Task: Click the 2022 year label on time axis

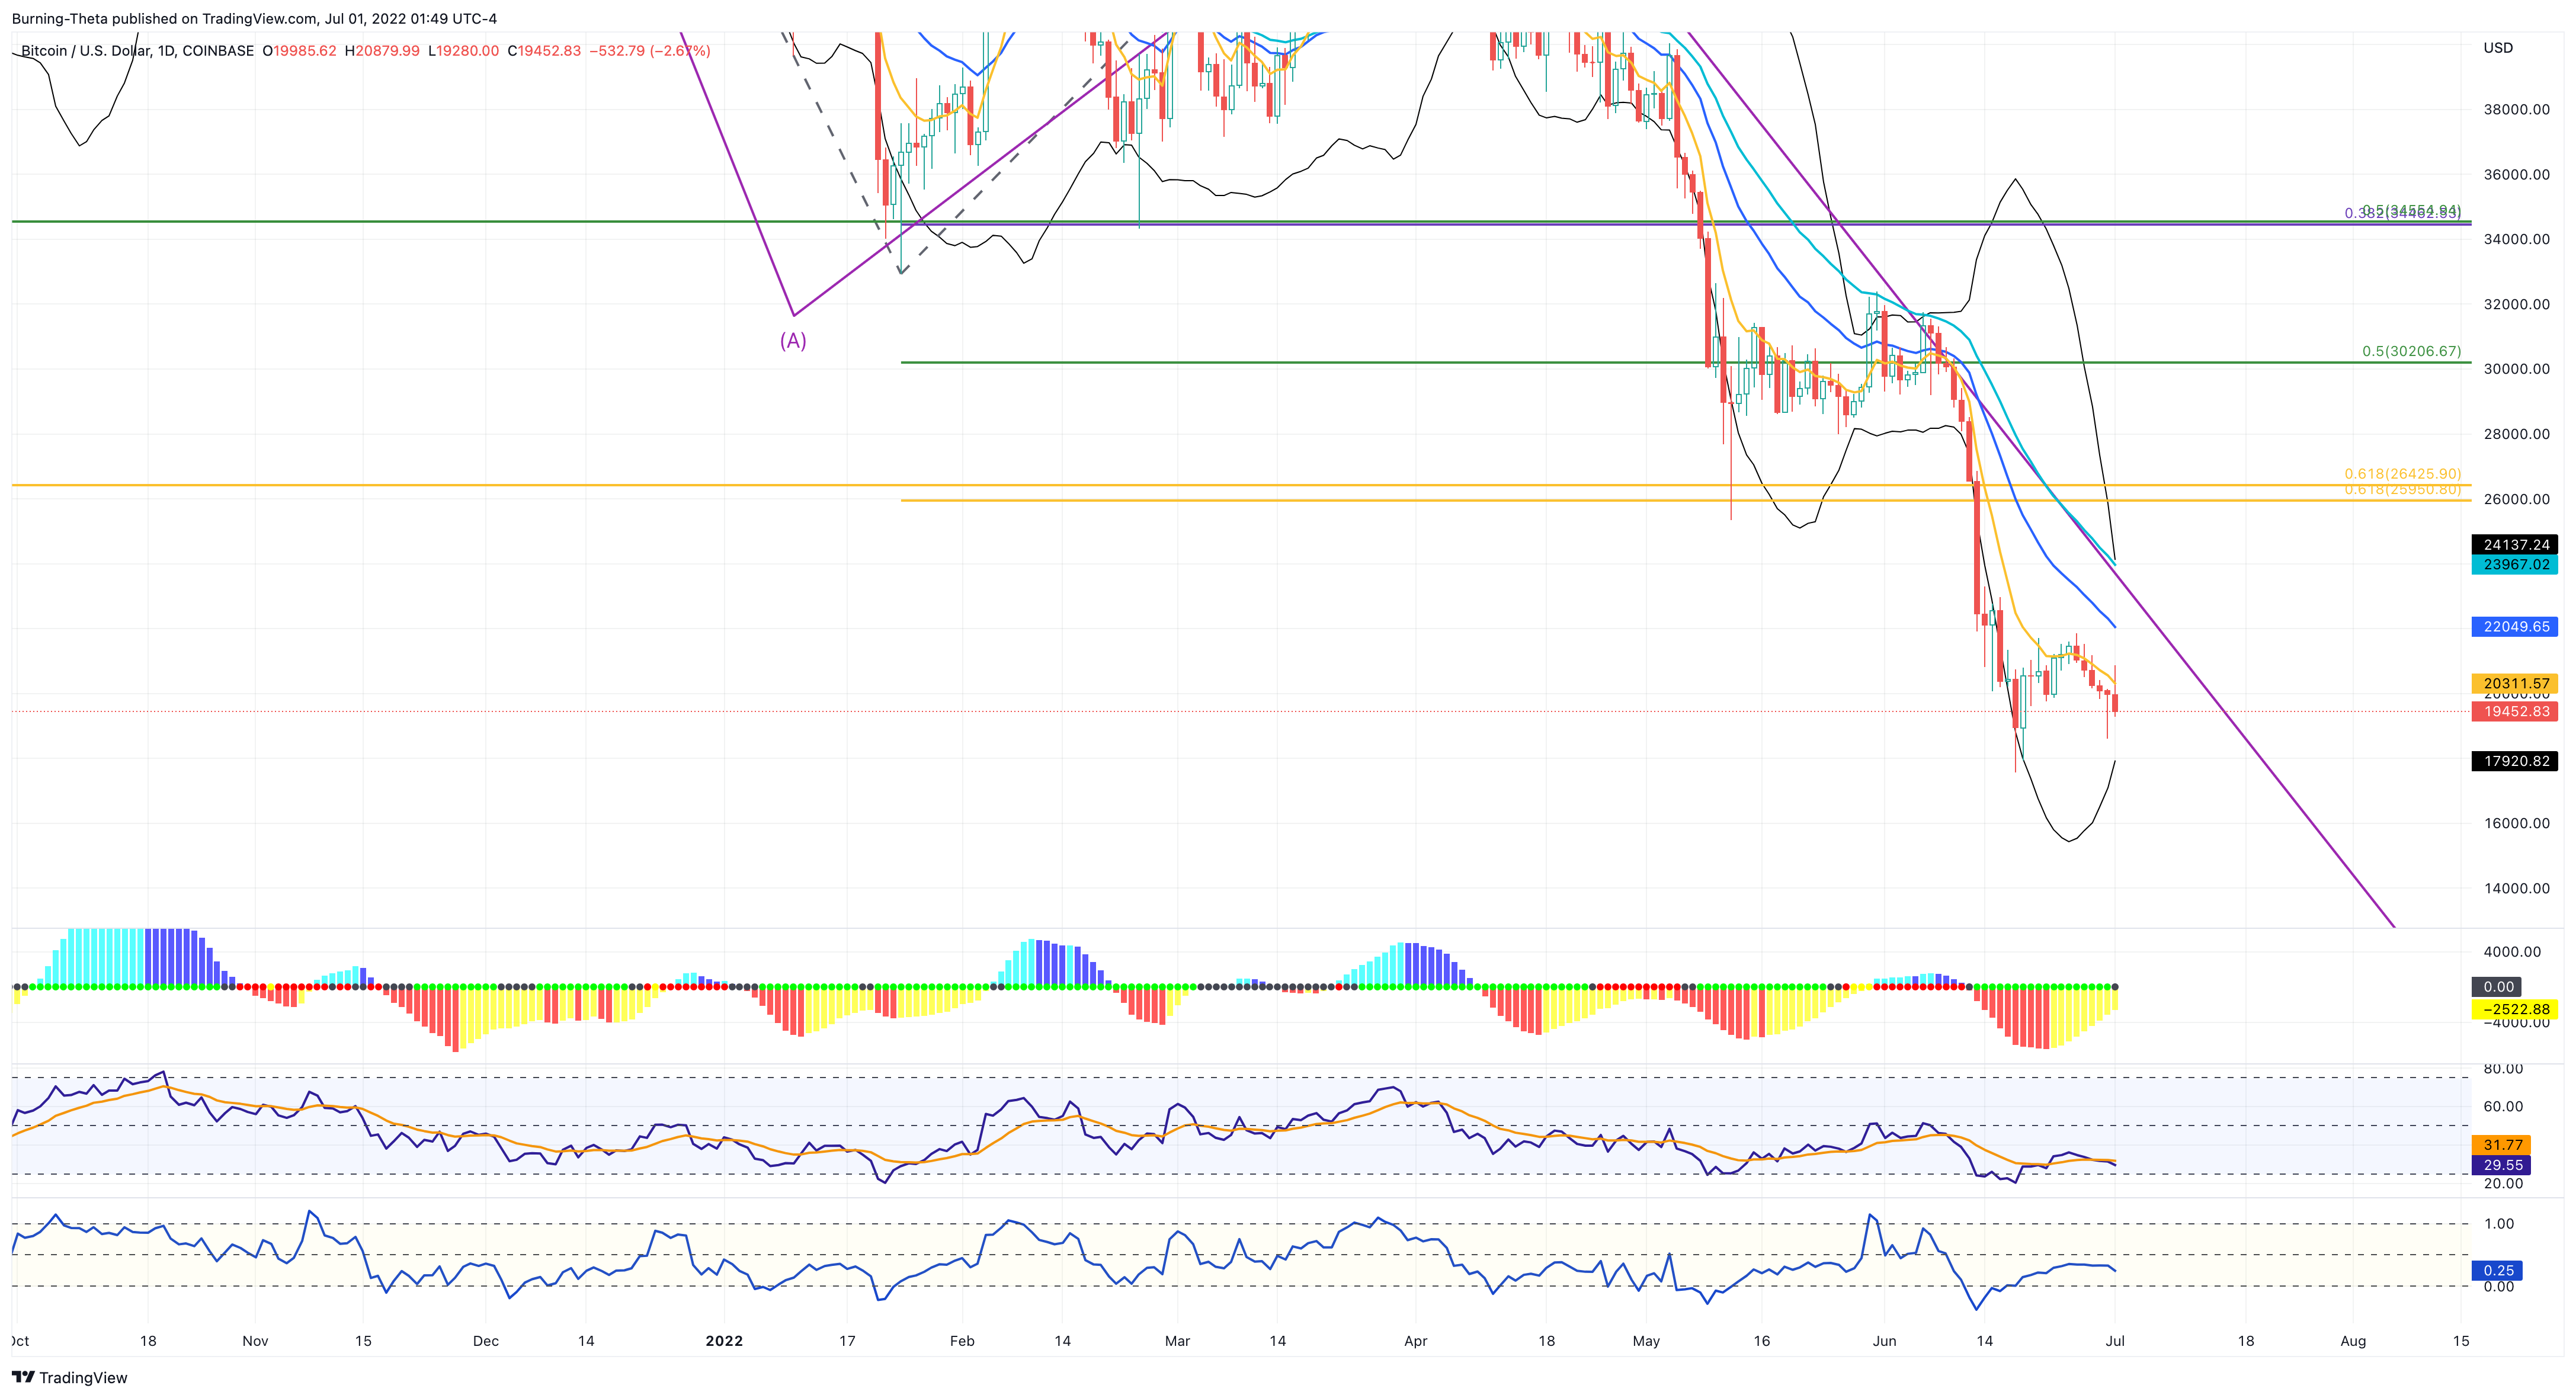Action: (x=724, y=1341)
